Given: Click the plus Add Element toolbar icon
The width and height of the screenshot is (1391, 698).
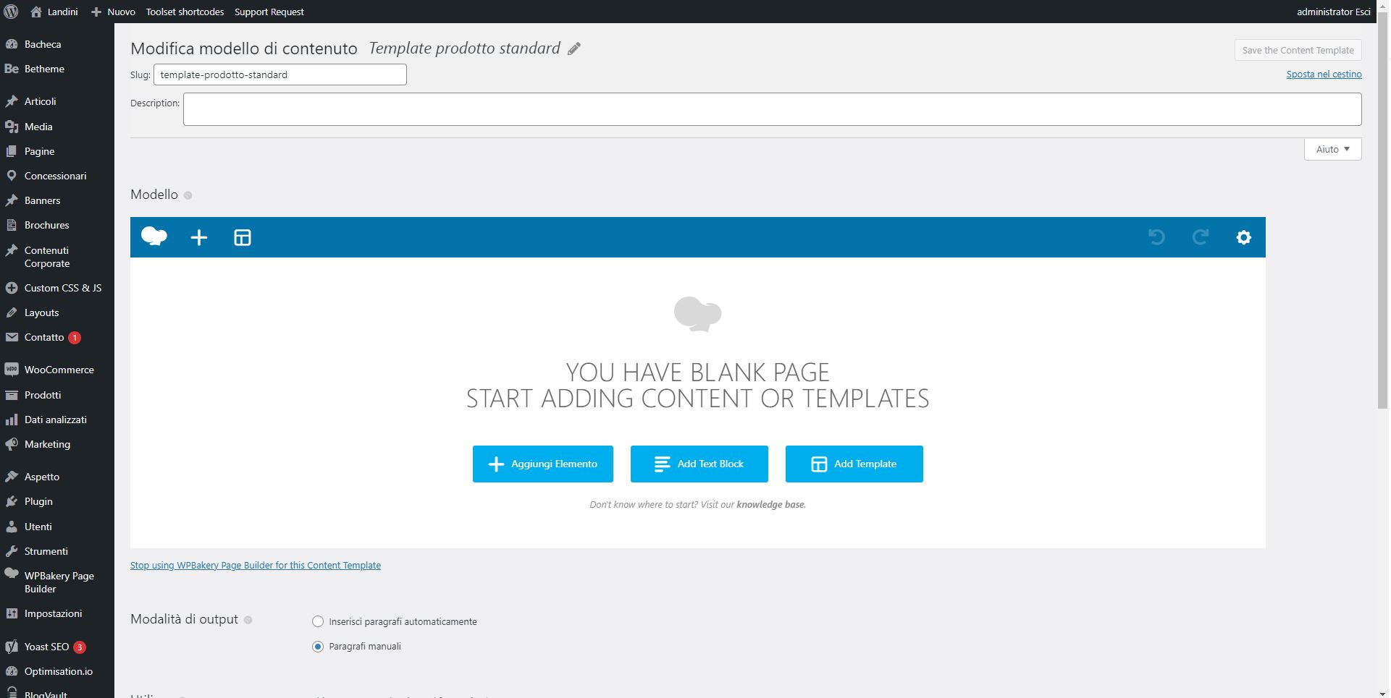Looking at the screenshot, I should (x=199, y=237).
